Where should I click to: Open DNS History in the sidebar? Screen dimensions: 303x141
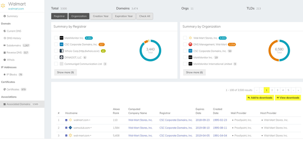pos(14,38)
